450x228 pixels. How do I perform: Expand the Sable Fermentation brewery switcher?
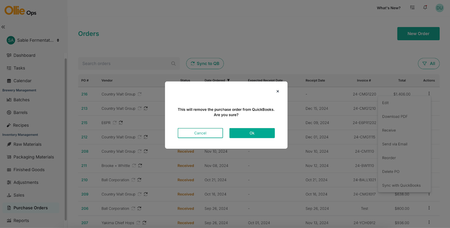(x=58, y=40)
